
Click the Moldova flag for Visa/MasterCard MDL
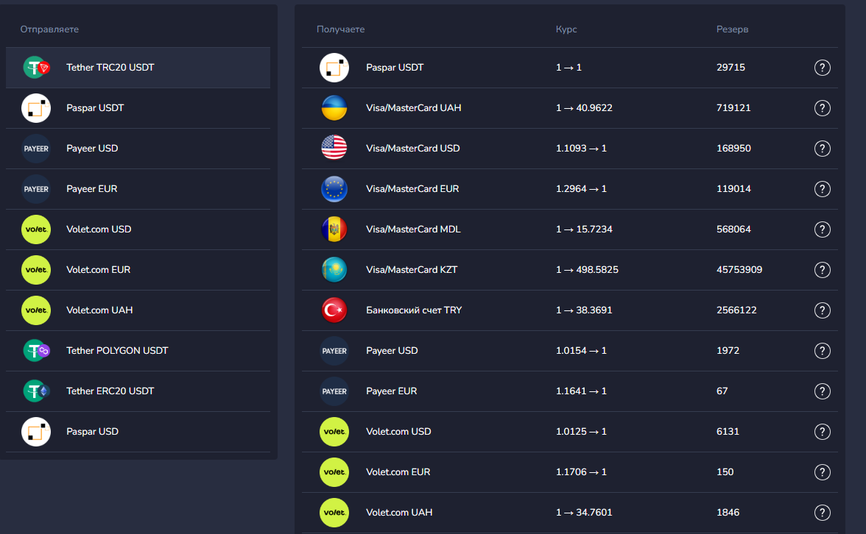tap(334, 229)
